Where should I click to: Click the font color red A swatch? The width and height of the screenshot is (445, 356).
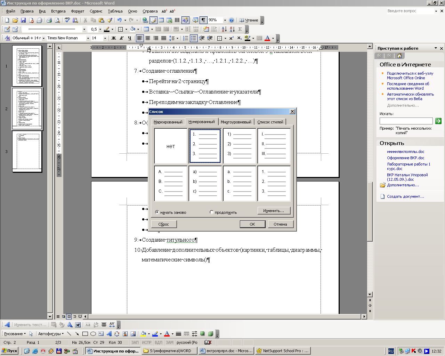click(x=267, y=38)
